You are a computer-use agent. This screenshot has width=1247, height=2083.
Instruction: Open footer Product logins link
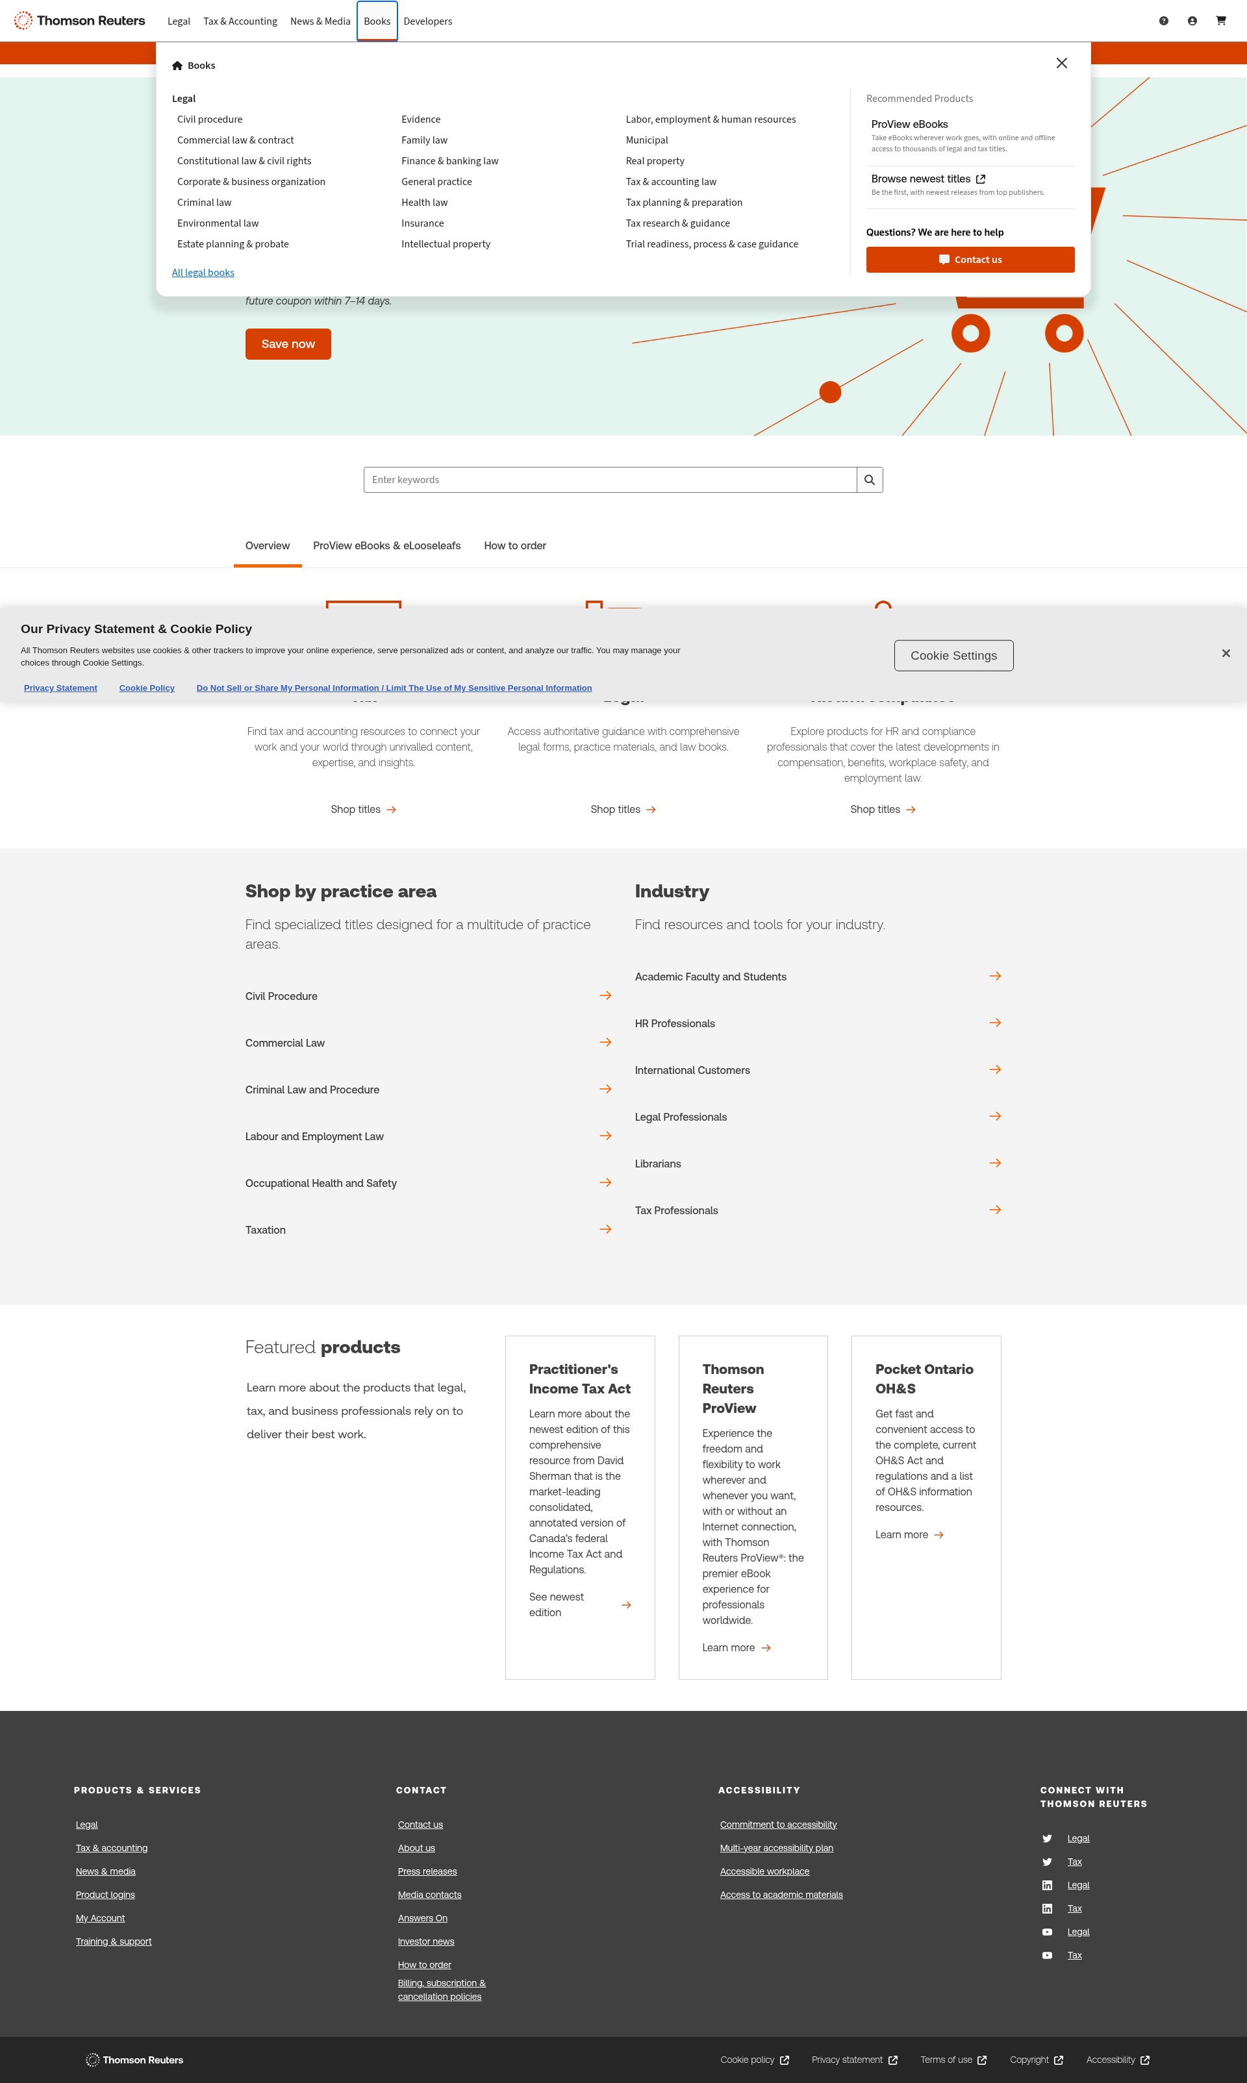click(105, 1895)
